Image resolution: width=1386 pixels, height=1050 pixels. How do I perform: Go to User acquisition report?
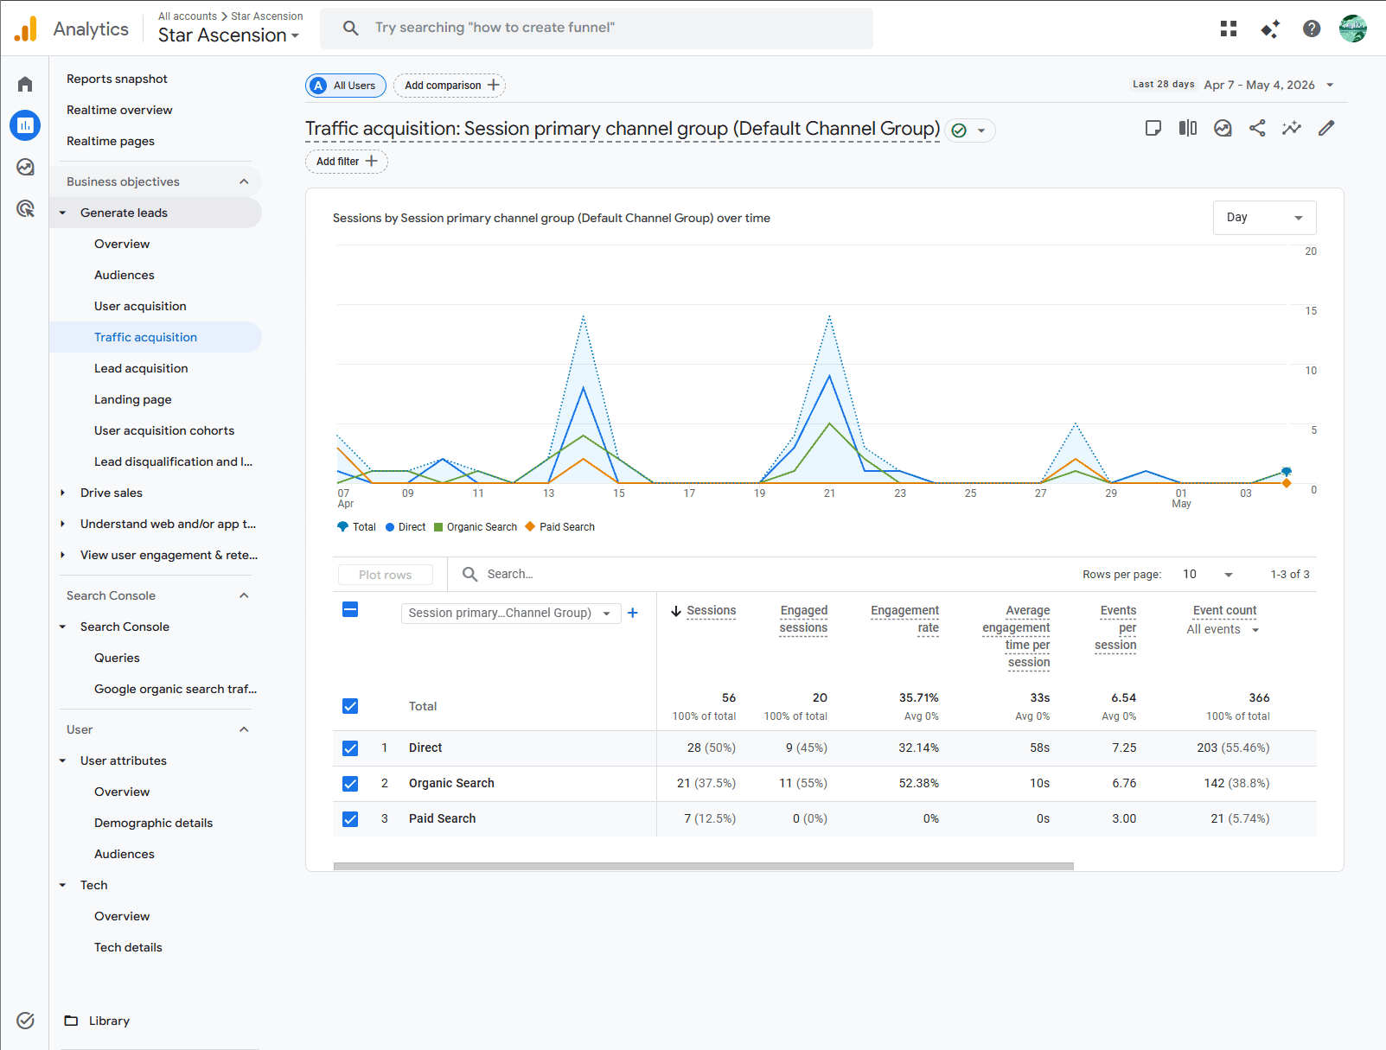coord(140,306)
